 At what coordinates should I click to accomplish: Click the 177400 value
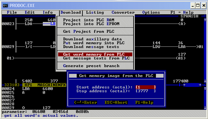click(x=181, y=81)
